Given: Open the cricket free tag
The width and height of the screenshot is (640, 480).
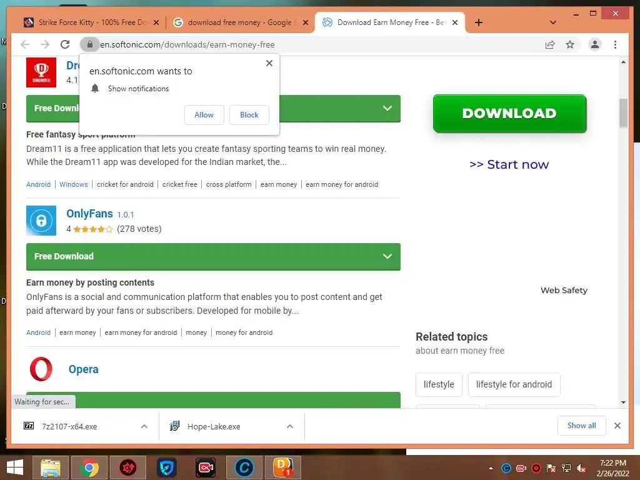Looking at the screenshot, I should 179,184.
